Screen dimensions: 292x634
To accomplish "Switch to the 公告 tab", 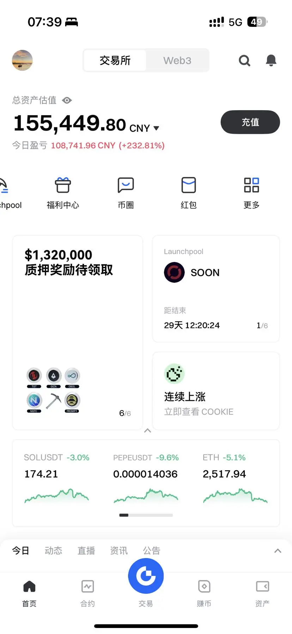I will 152,550.
